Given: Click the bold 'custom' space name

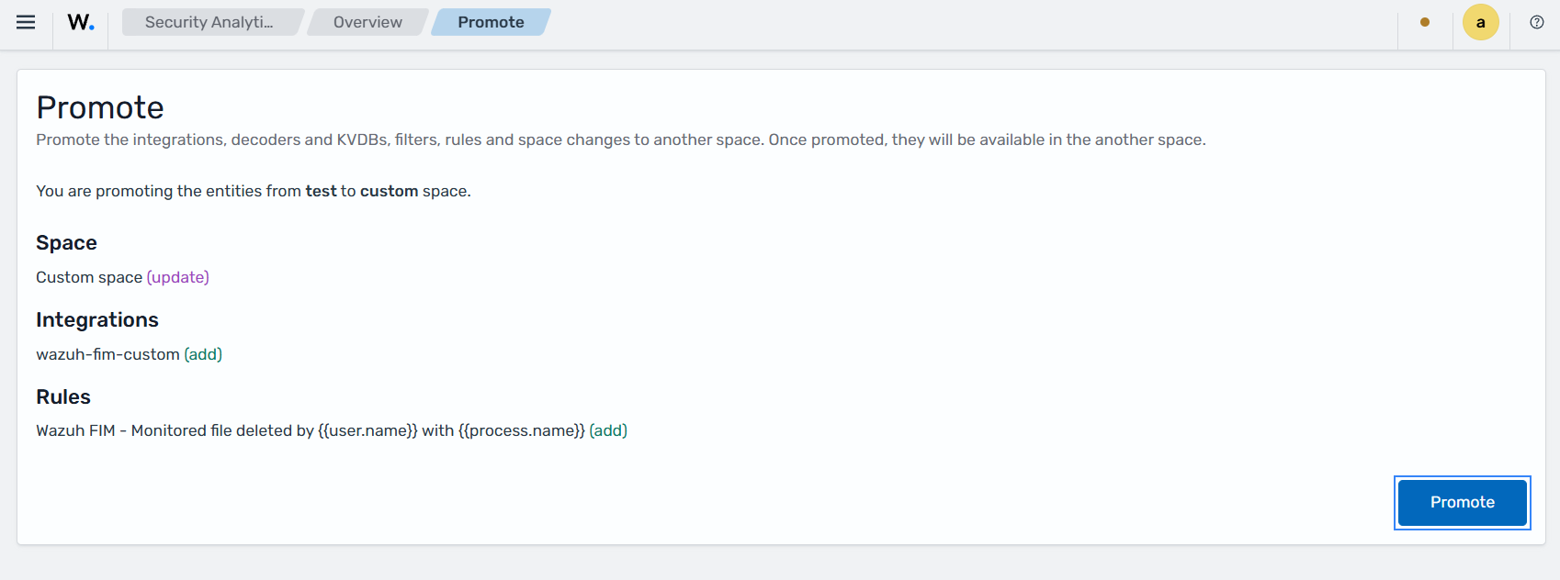Looking at the screenshot, I should point(389,191).
